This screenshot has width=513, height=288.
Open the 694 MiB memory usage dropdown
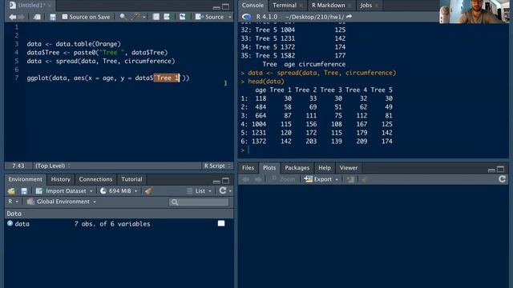point(119,191)
